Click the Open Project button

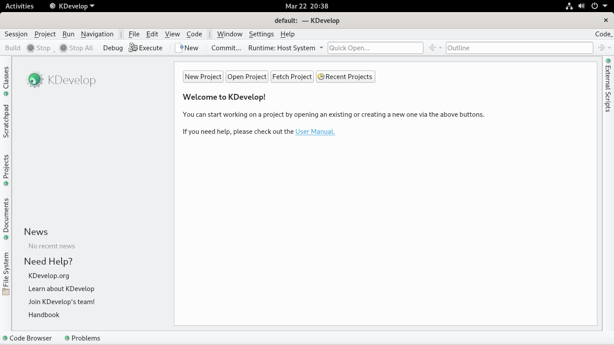pos(247,77)
